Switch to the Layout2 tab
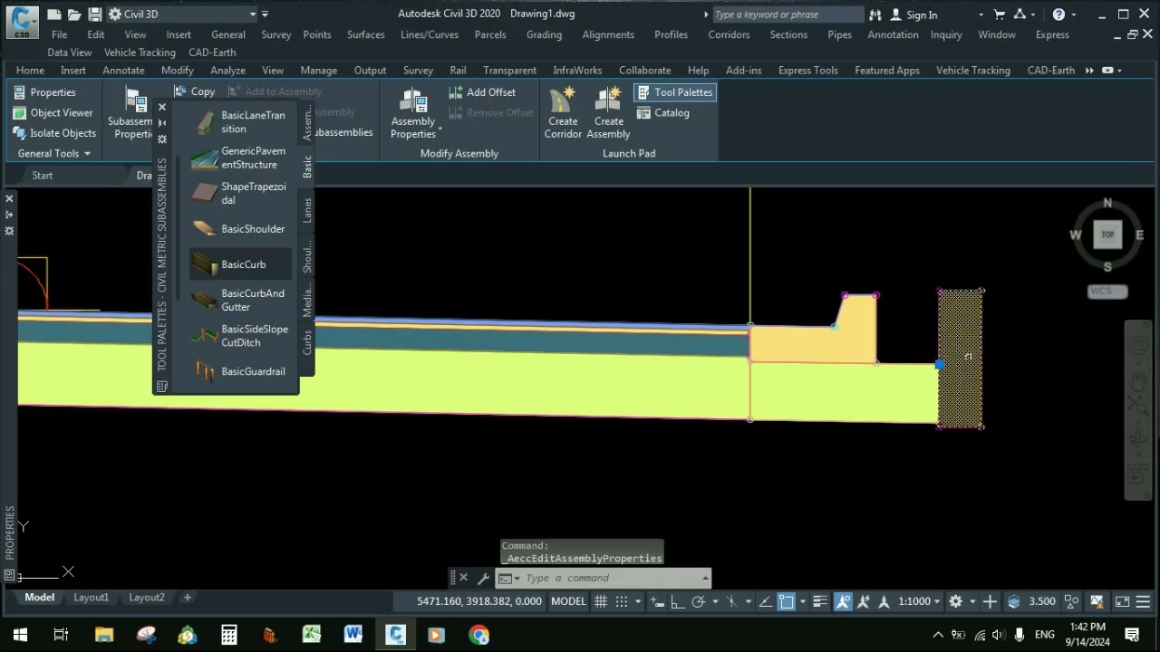This screenshot has height=652, width=1160. click(147, 598)
